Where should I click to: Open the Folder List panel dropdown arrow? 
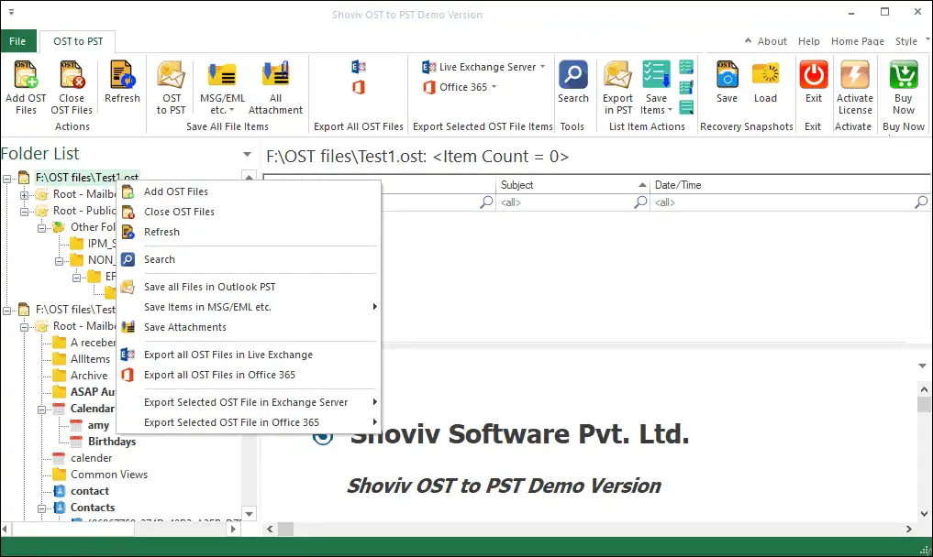tap(247, 155)
